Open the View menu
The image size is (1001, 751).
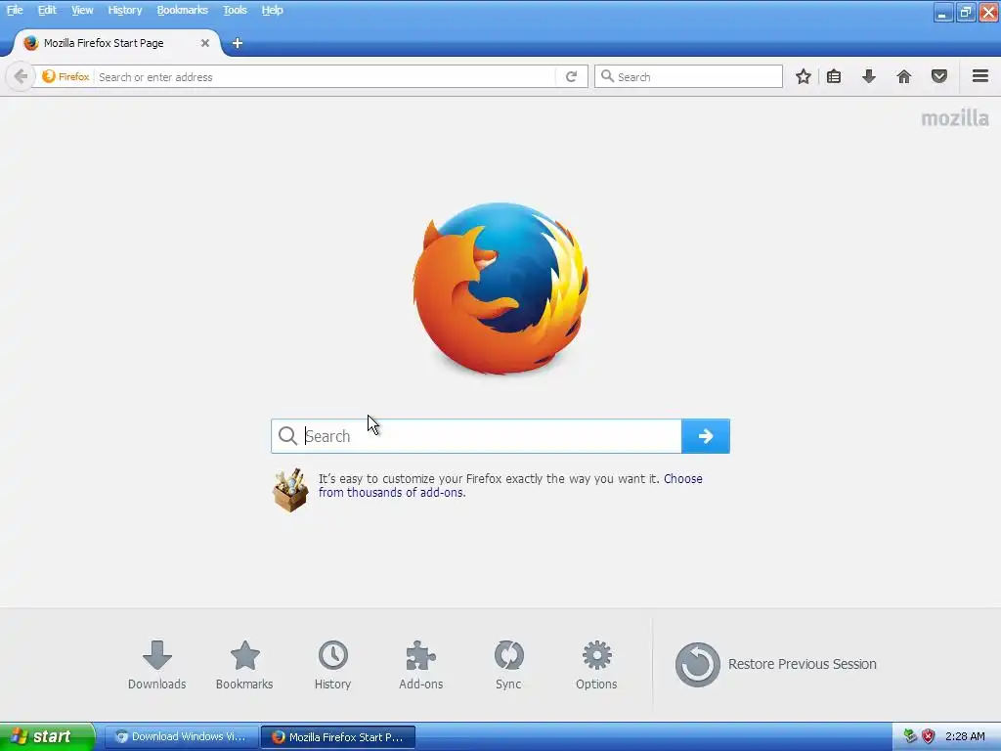(82, 10)
